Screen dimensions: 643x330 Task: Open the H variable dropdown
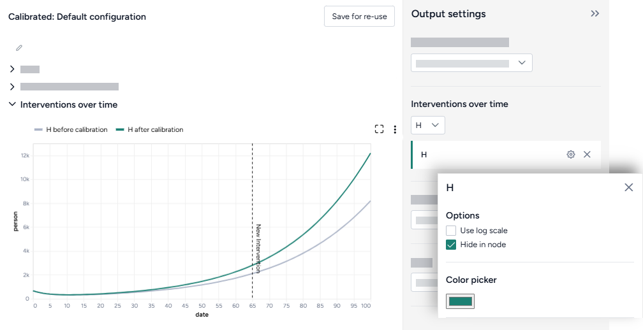click(427, 126)
